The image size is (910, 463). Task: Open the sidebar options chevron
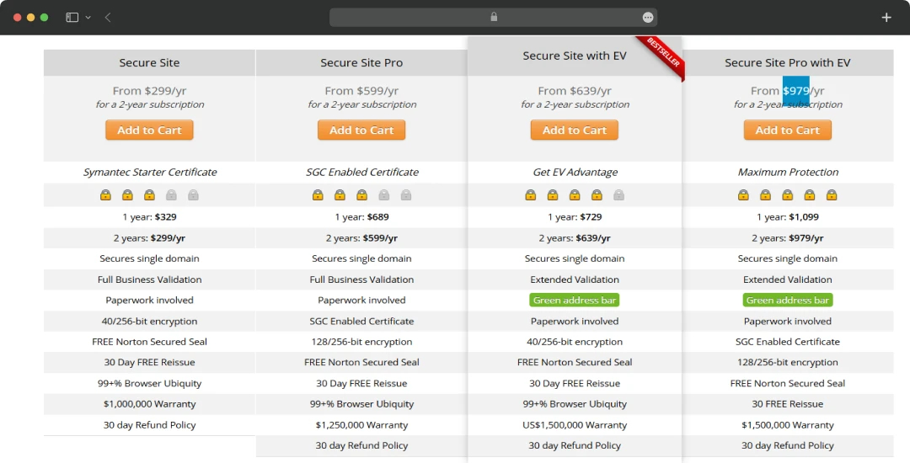coord(88,18)
